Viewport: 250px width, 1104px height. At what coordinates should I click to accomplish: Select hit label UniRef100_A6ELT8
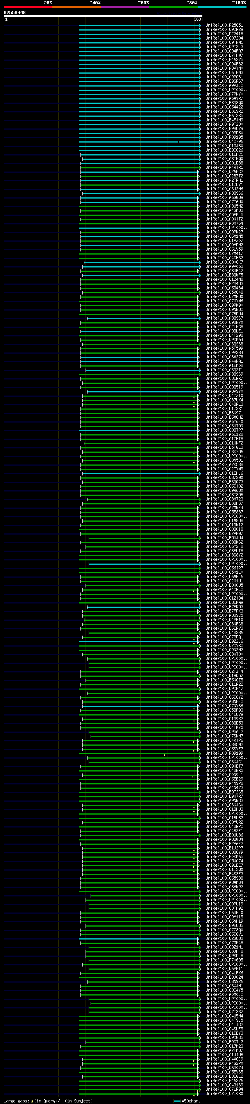[224, 551]
